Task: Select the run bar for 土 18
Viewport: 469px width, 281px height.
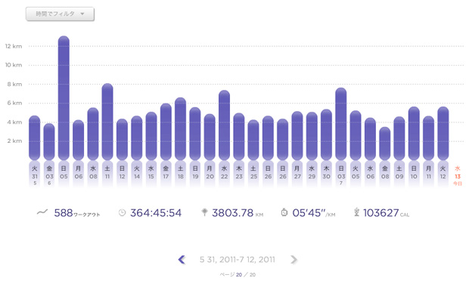Action: 180,128
